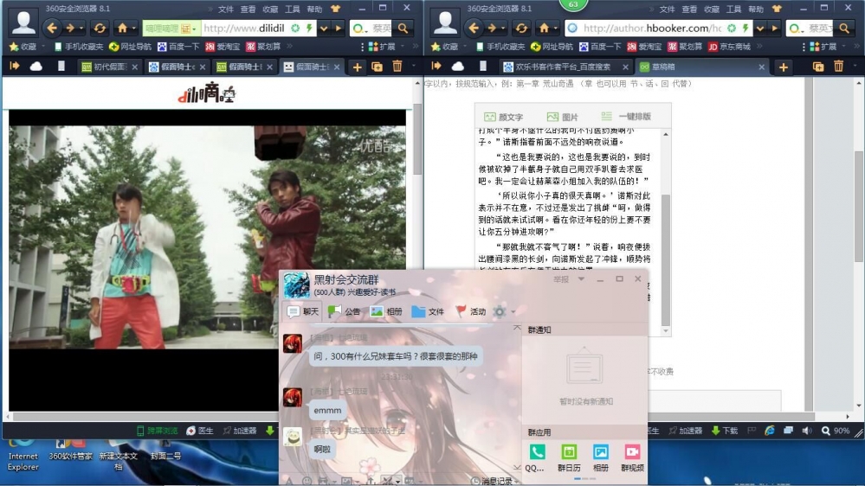
Task: Click the user avatar in the left browser
Action: coord(23,22)
